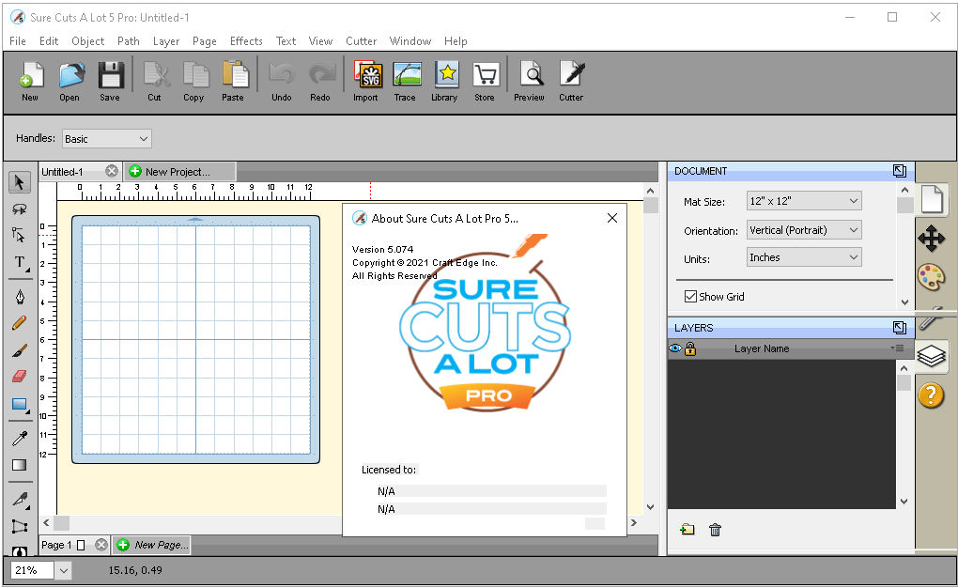Select the Eraser tool in left toolbox

19,376
